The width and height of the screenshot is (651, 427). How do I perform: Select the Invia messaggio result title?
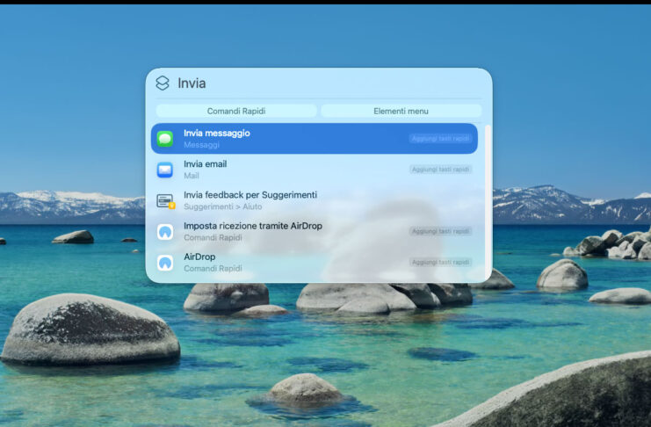click(x=217, y=133)
